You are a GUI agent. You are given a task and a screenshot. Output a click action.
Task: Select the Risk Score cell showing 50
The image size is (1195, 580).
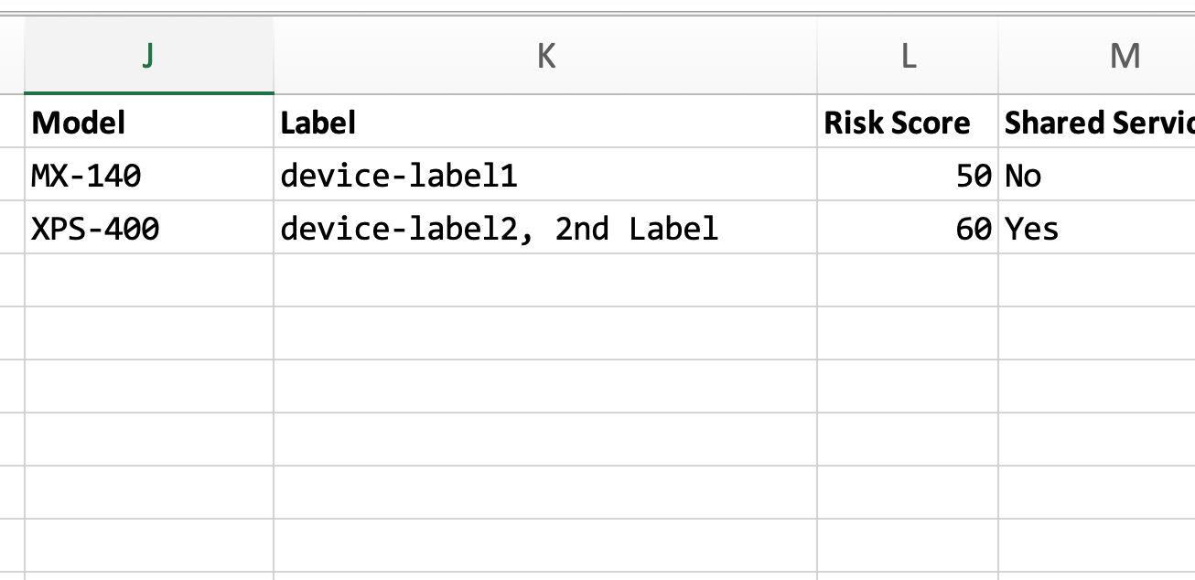(907, 176)
